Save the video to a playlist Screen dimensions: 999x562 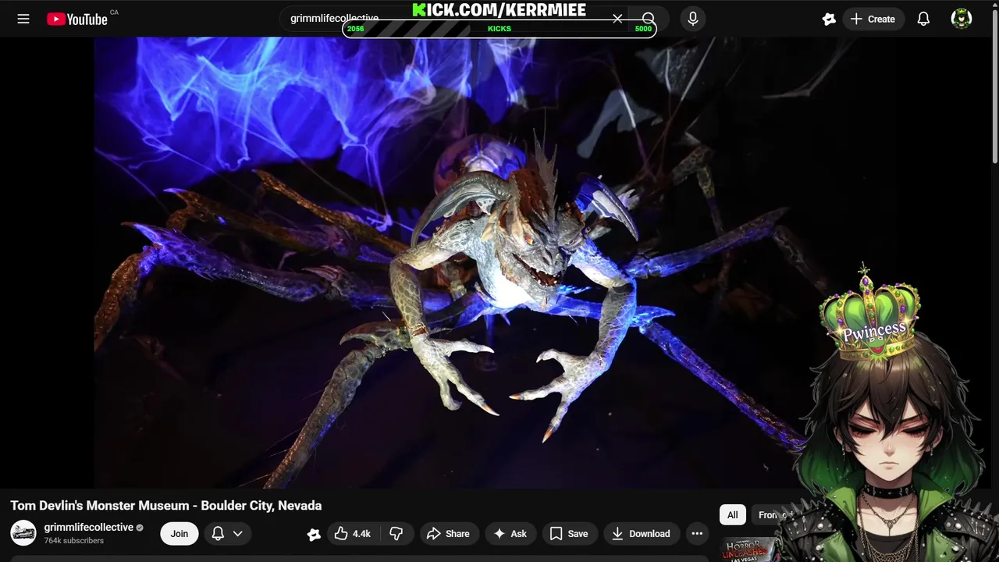(569, 533)
